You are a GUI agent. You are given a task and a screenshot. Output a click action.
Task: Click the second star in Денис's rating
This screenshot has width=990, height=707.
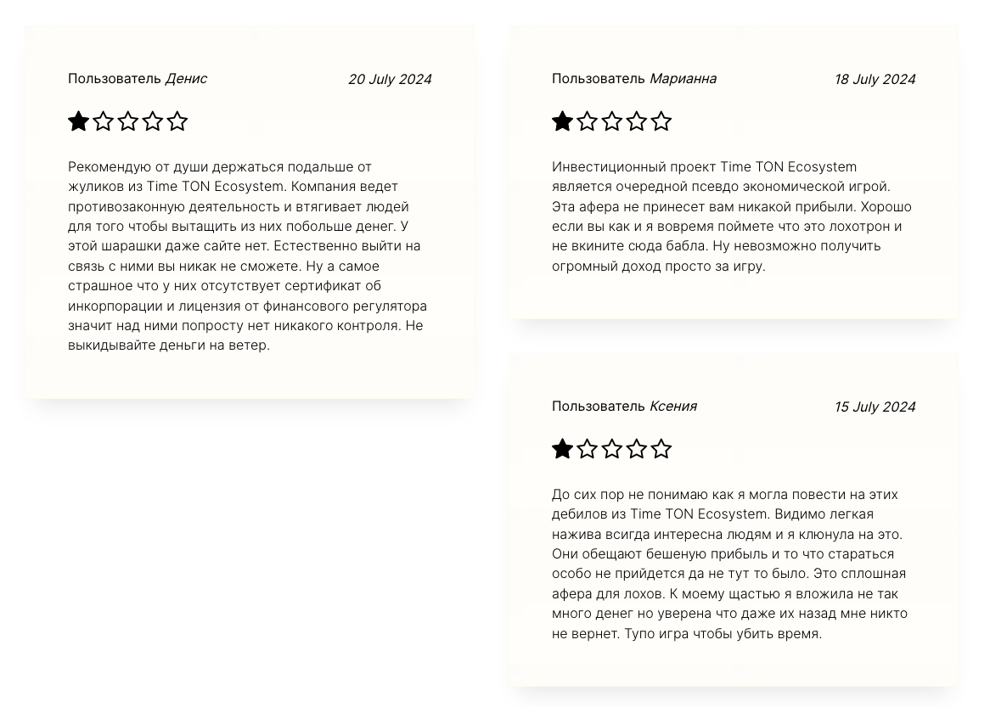tap(103, 121)
